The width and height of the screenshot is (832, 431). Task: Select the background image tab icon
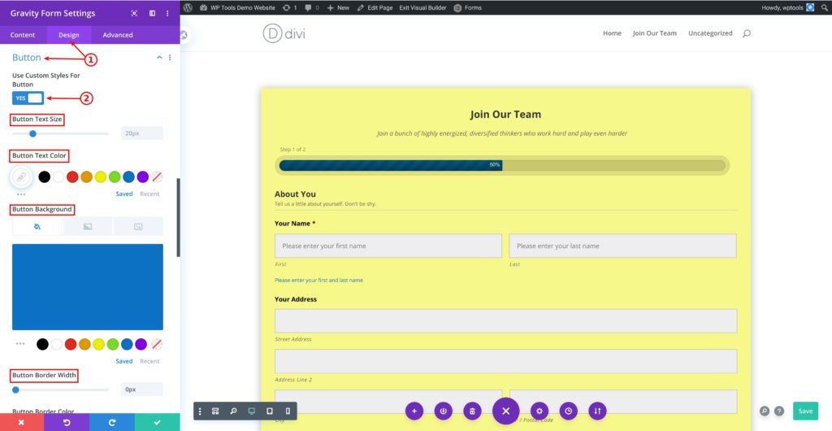tap(138, 227)
